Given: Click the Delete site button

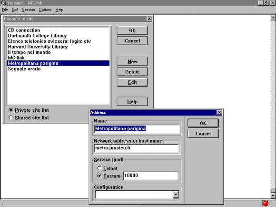Looking at the screenshot, I should pyautogui.click(x=132, y=72).
